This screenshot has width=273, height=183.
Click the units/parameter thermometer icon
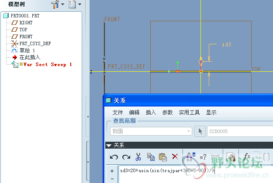coord(231,157)
